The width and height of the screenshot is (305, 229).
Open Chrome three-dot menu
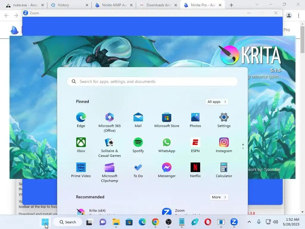pyautogui.click(x=298, y=16)
